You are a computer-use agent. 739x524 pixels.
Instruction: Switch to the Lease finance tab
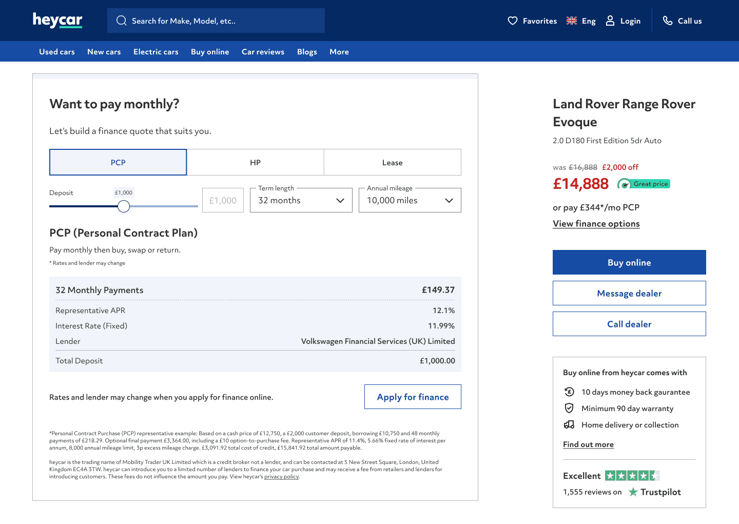(x=393, y=162)
